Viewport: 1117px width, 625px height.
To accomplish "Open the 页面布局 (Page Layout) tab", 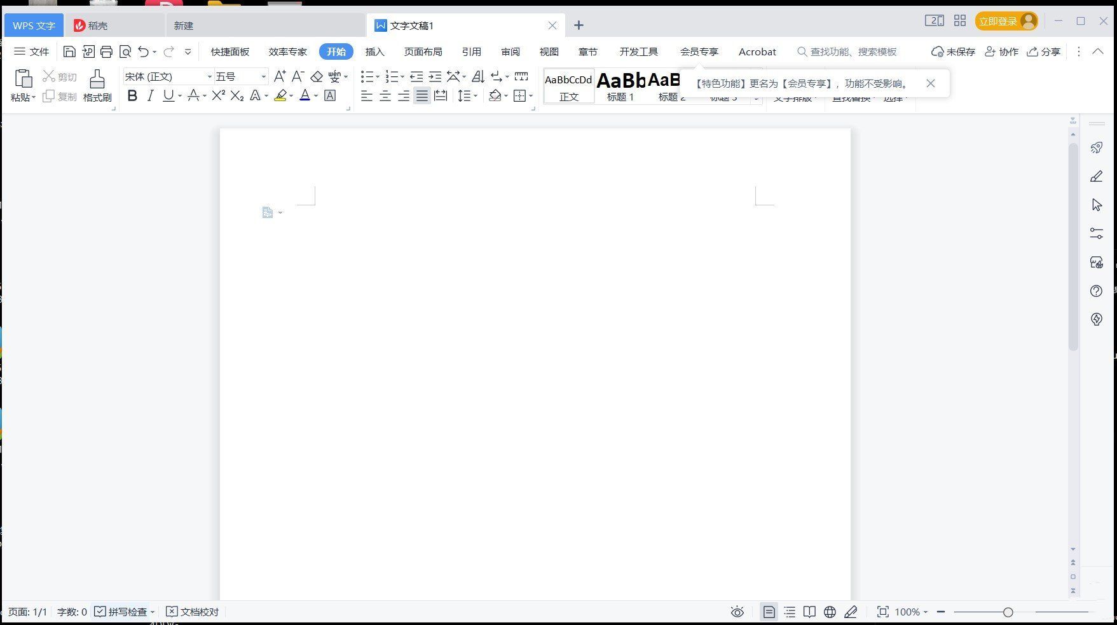I will (x=423, y=52).
